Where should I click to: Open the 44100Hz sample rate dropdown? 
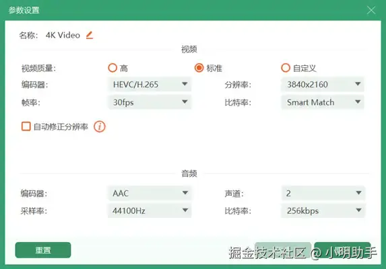click(x=150, y=210)
